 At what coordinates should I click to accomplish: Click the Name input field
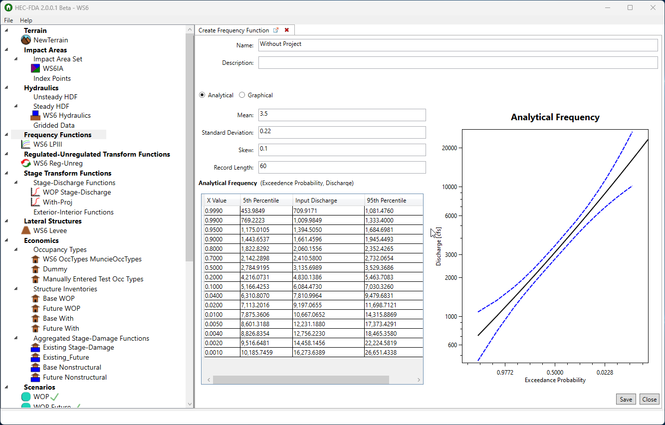pyautogui.click(x=458, y=45)
